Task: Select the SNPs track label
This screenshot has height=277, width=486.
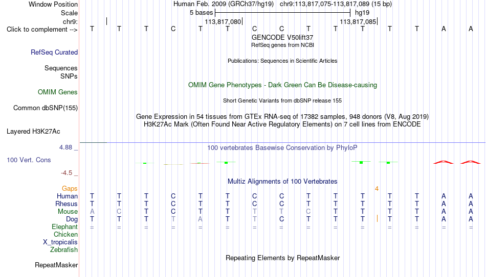Action: coord(69,76)
